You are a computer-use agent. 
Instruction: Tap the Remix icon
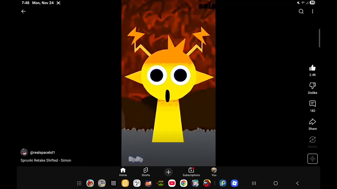coord(313,140)
